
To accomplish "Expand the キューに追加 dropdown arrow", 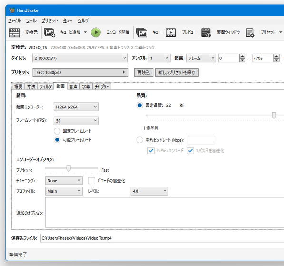I will pyautogui.click(x=85, y=33).
